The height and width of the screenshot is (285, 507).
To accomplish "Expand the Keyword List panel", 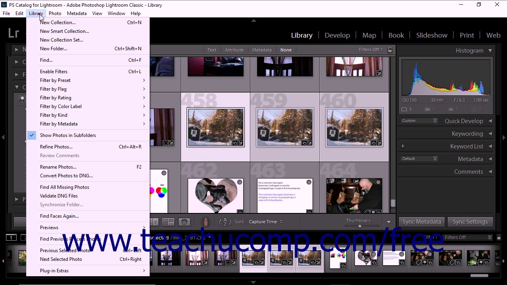I will pyautogui.click(x=490, y=146).
